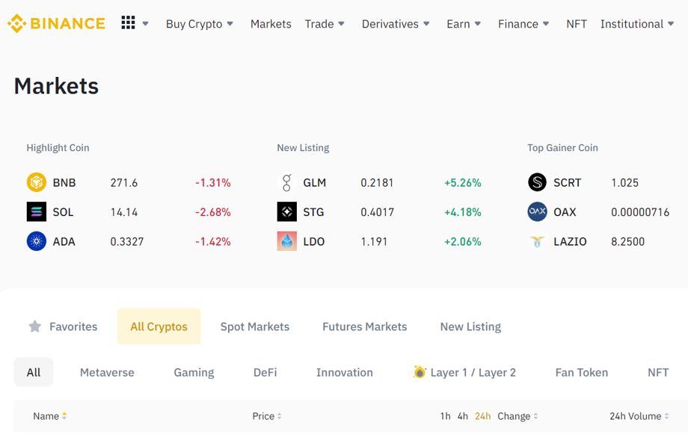This screenshot has width=688, height=434.
Task: Click the Favorites star icon
Action: (34, 326)
